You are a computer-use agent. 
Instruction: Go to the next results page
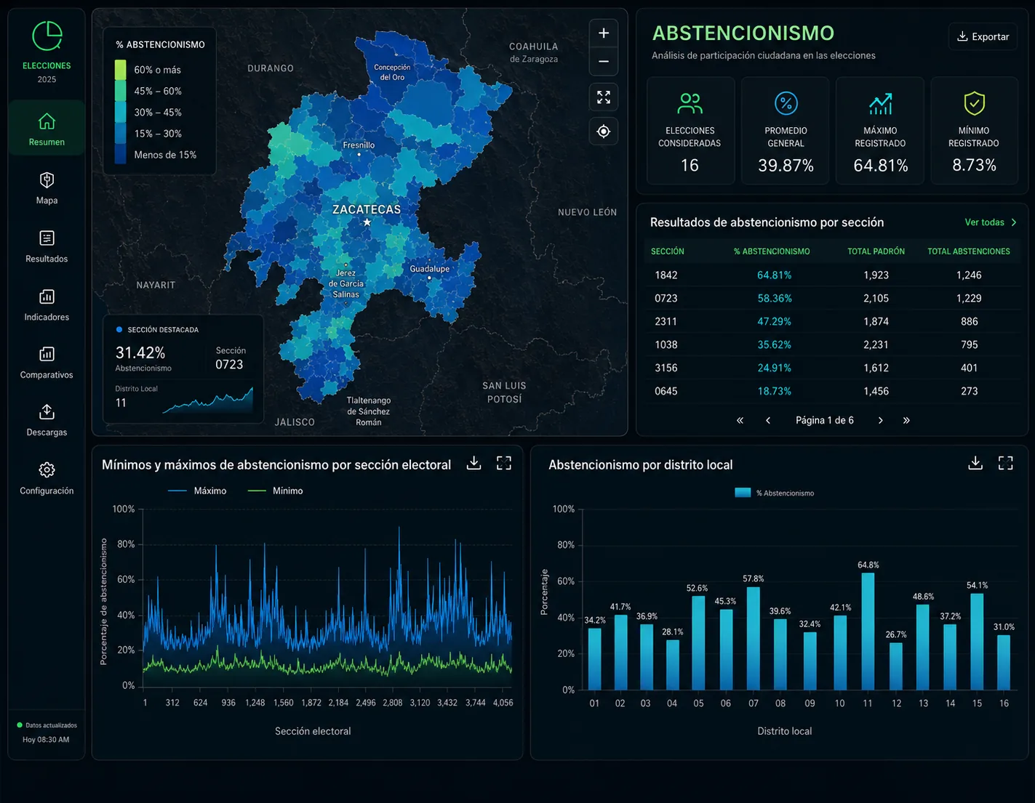[x=880, y=421]
